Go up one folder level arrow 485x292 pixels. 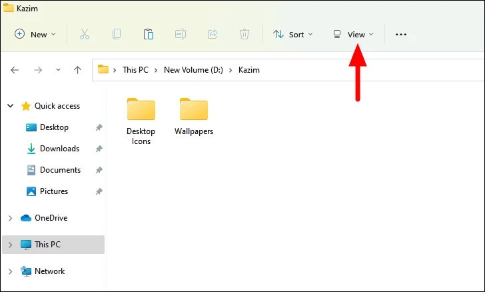[77, 70]
